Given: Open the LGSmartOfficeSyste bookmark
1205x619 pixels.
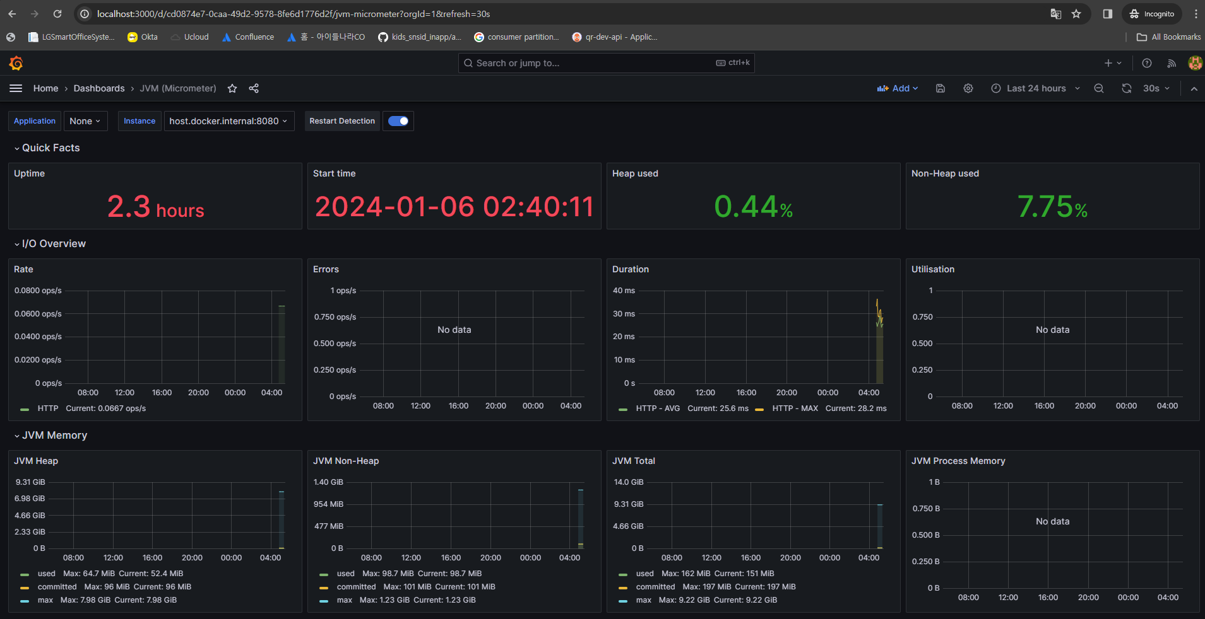Looking at the screenshot, I should pyautogui.click(x=71, y=37).
